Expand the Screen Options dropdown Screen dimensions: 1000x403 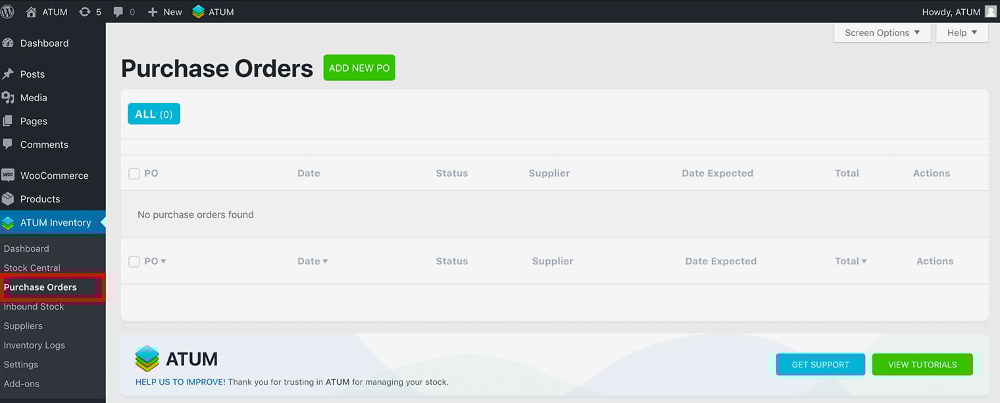(x=882, y=33)
